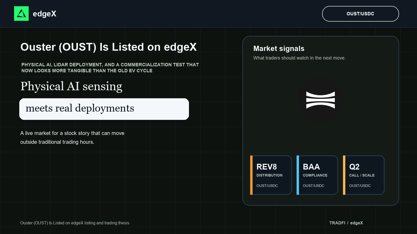Screen dimensions: 417x234
Task: Click the "Market signals" panel title
Action: point(279,49)
